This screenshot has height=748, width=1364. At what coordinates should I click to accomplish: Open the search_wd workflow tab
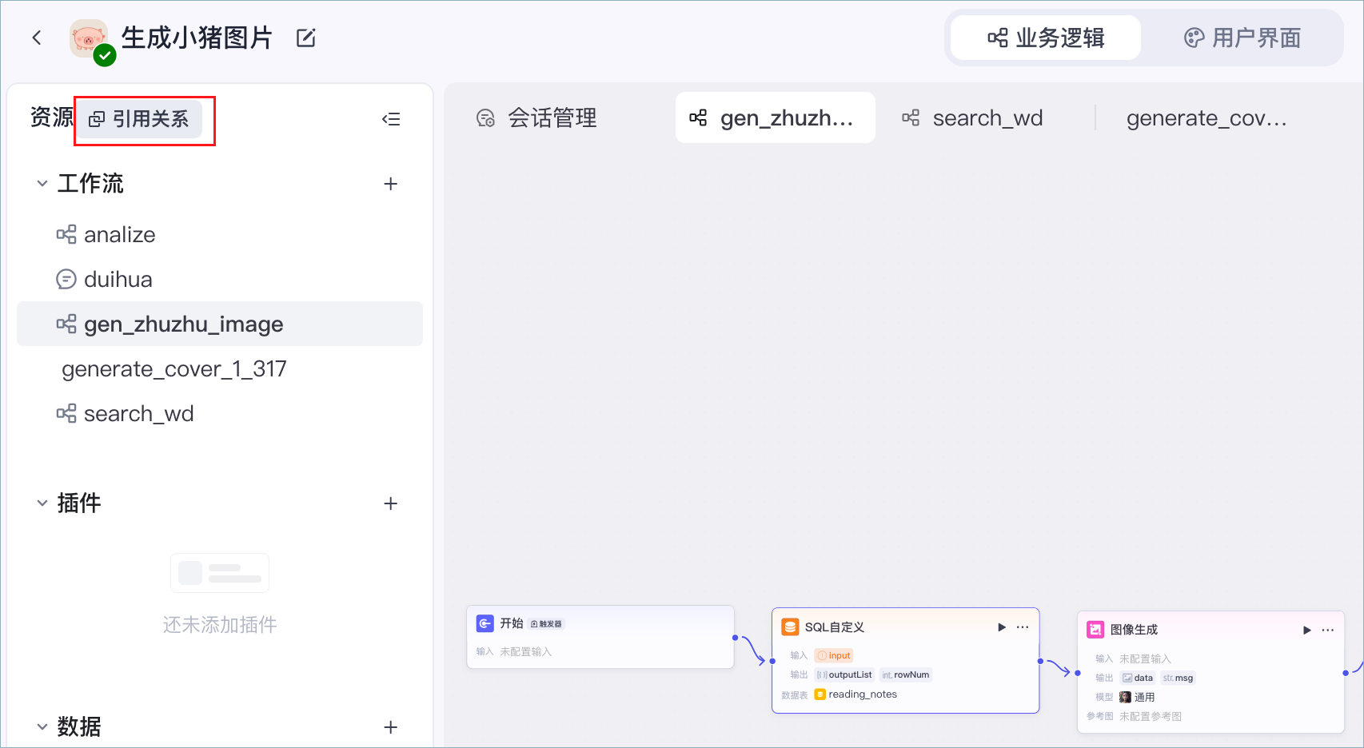click(x=972, y=118)
